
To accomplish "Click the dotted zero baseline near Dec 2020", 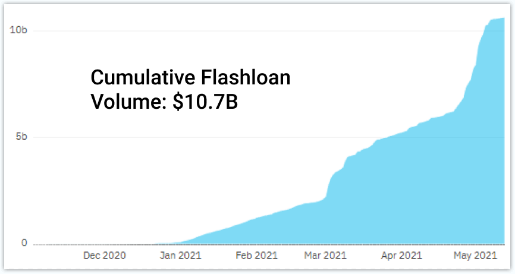I will tap(105, 244).
